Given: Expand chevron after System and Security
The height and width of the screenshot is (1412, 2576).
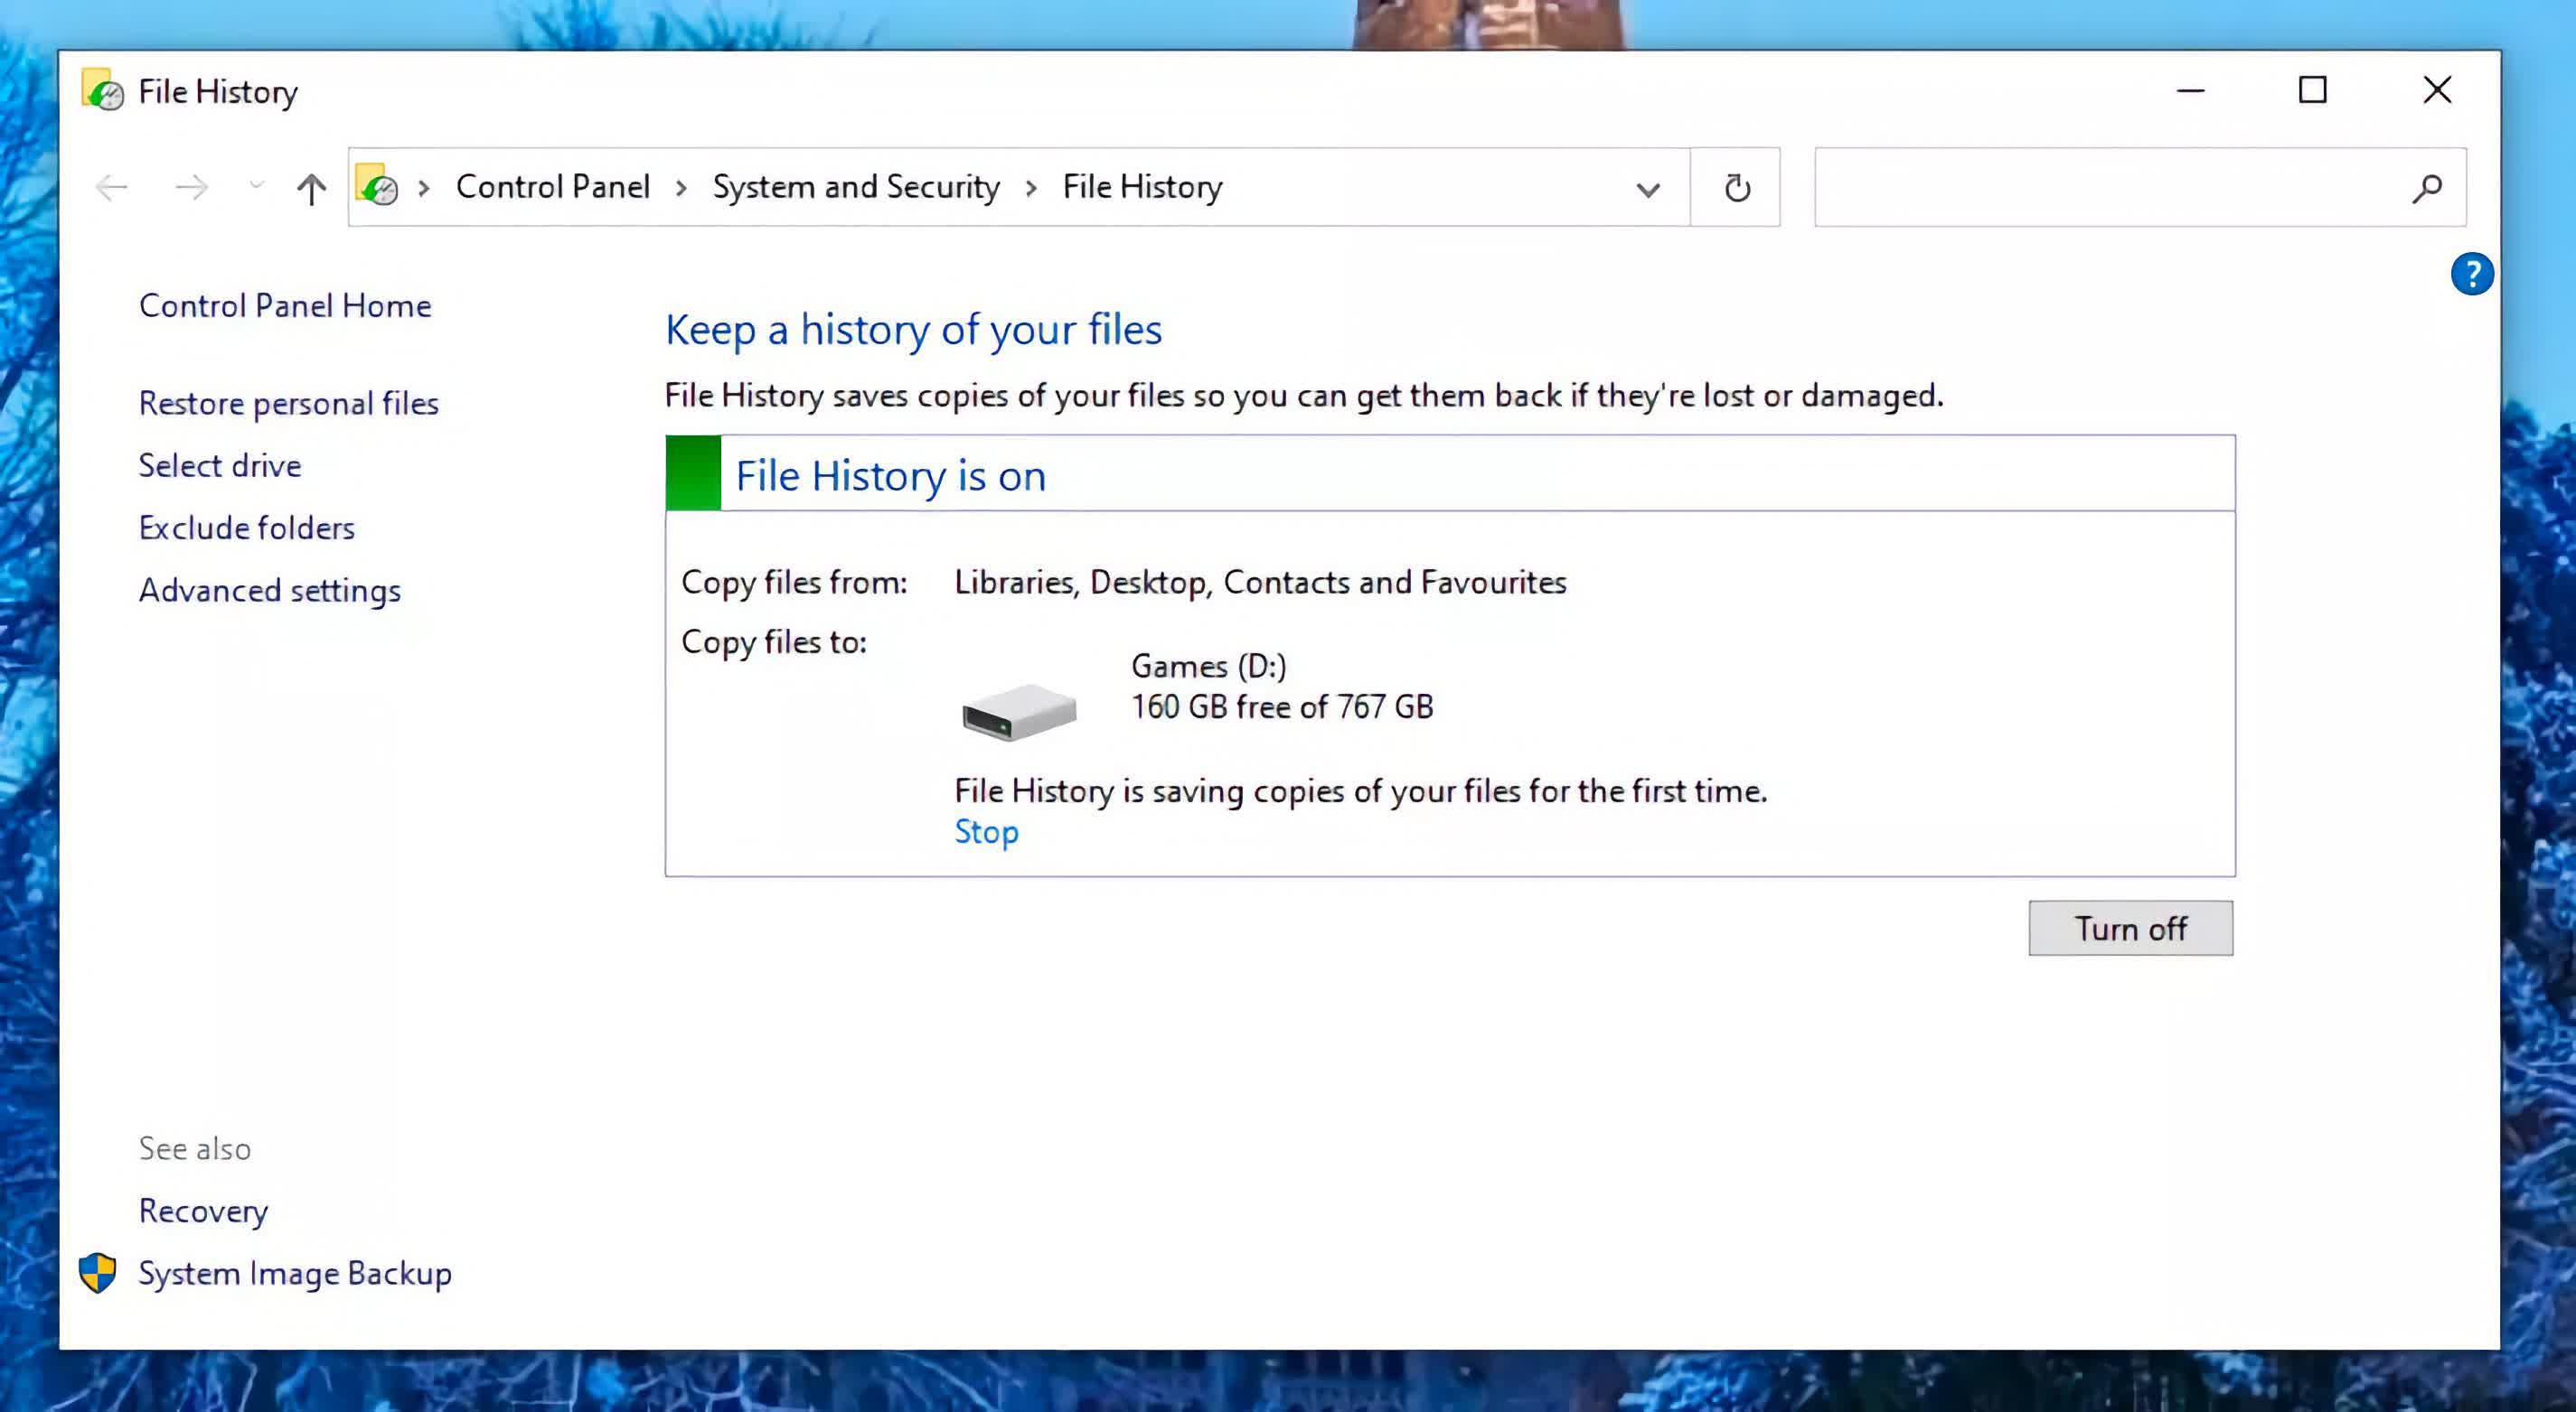Looking at the screenshot, I should (1031, 187).
